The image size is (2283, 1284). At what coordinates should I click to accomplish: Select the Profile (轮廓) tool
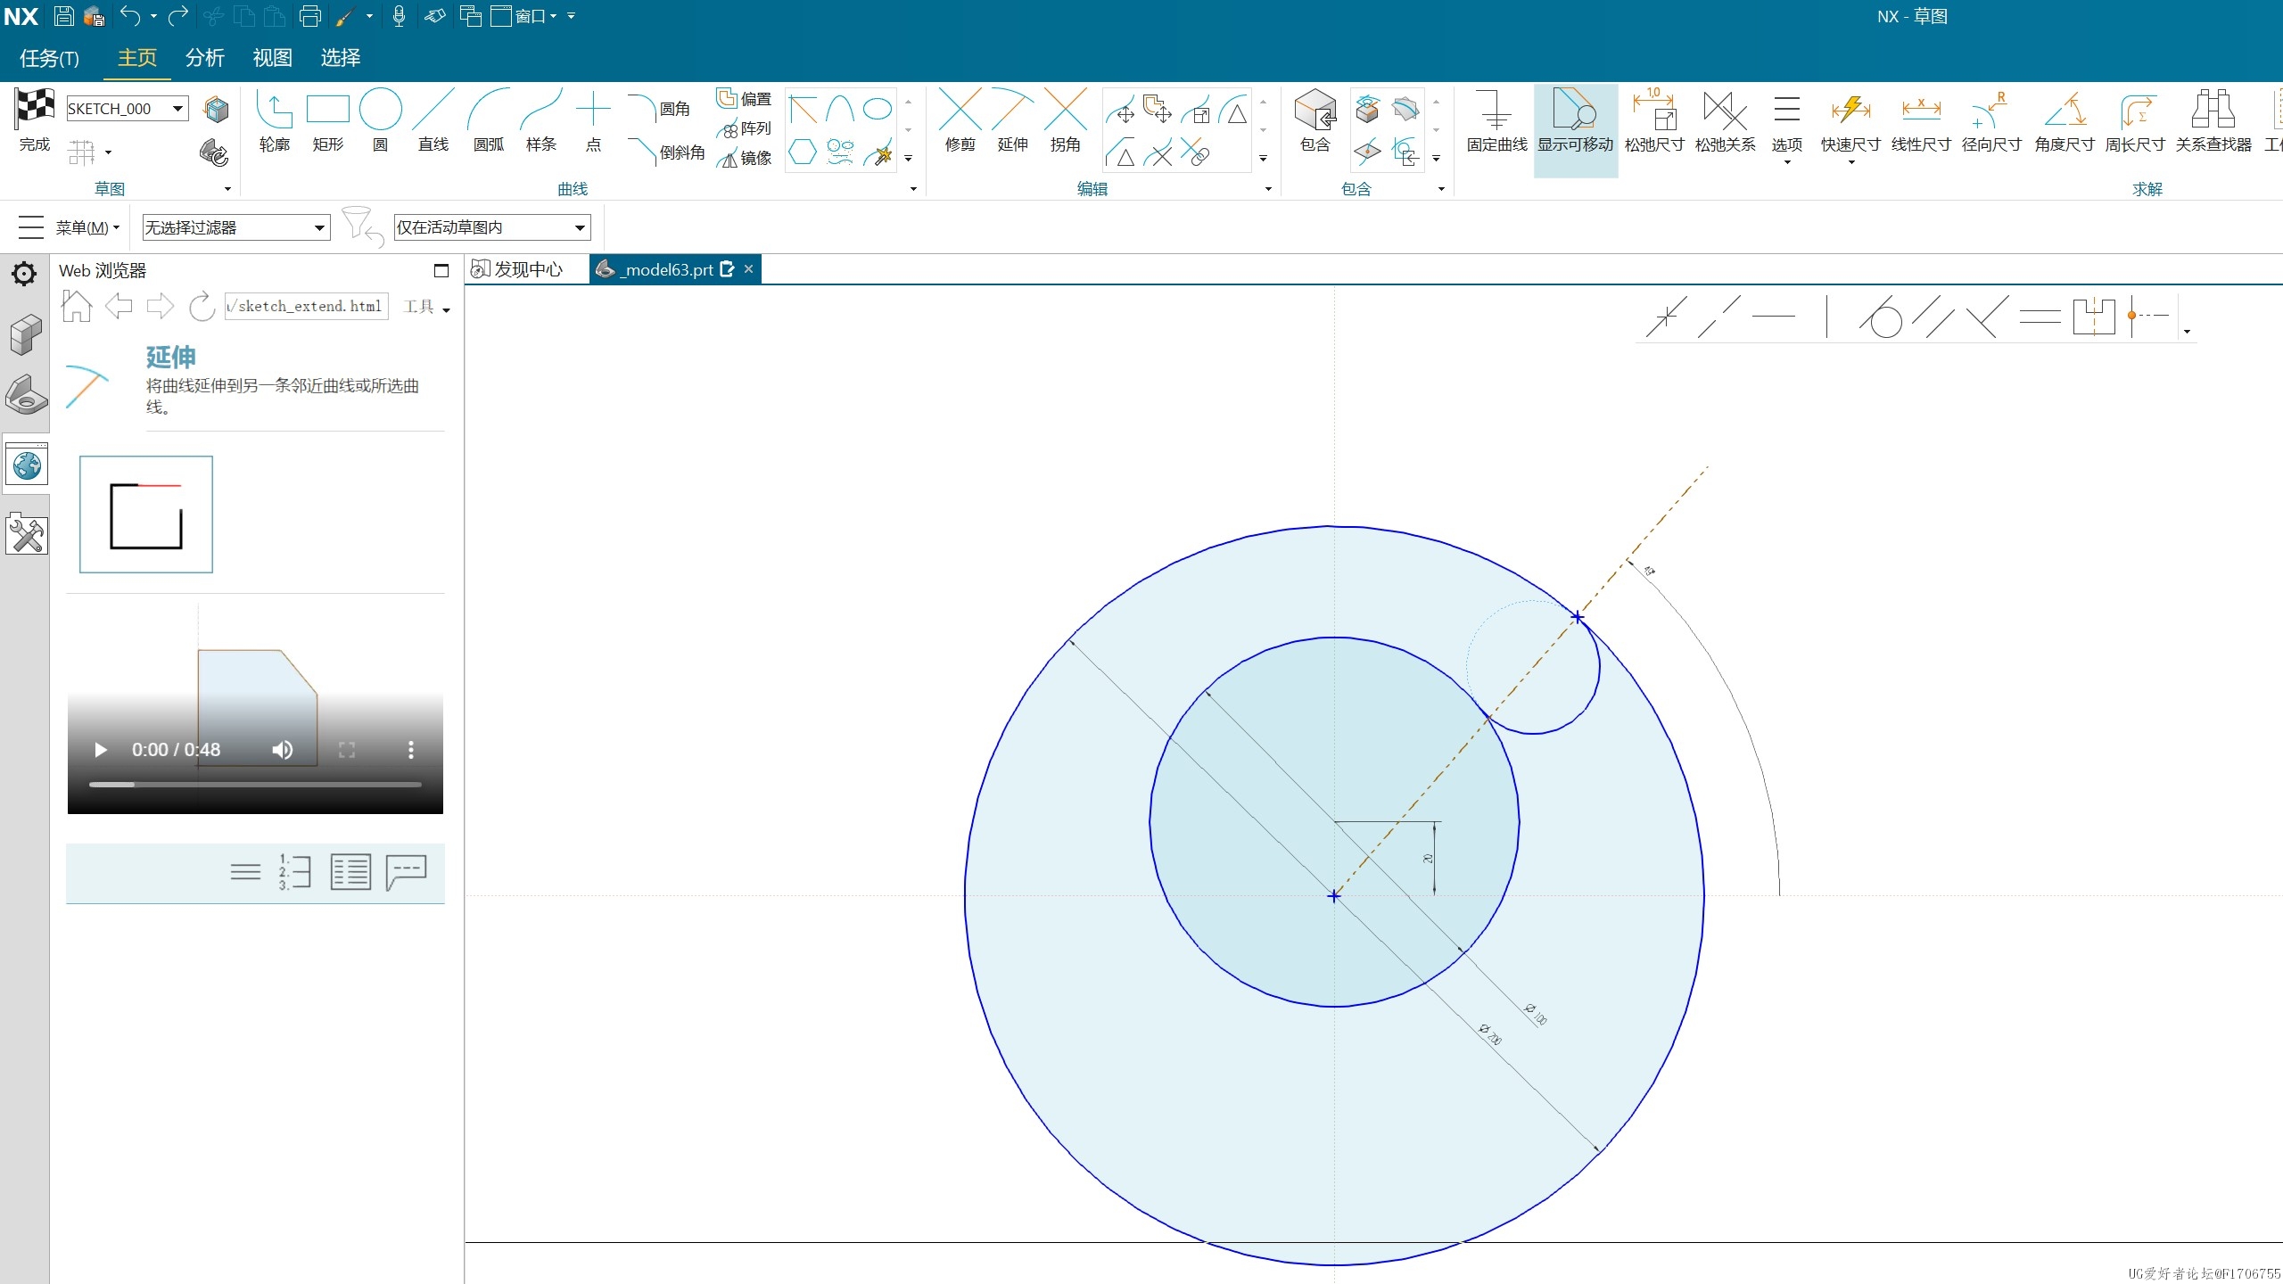[x=275, y=120]
